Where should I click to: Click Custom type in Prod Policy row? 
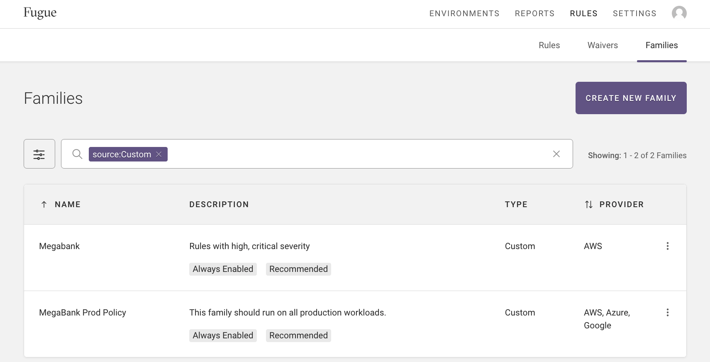click(520, 313)
